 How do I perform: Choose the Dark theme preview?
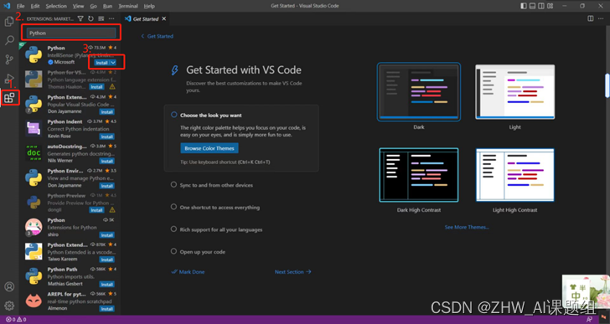(x=419, y=92)
